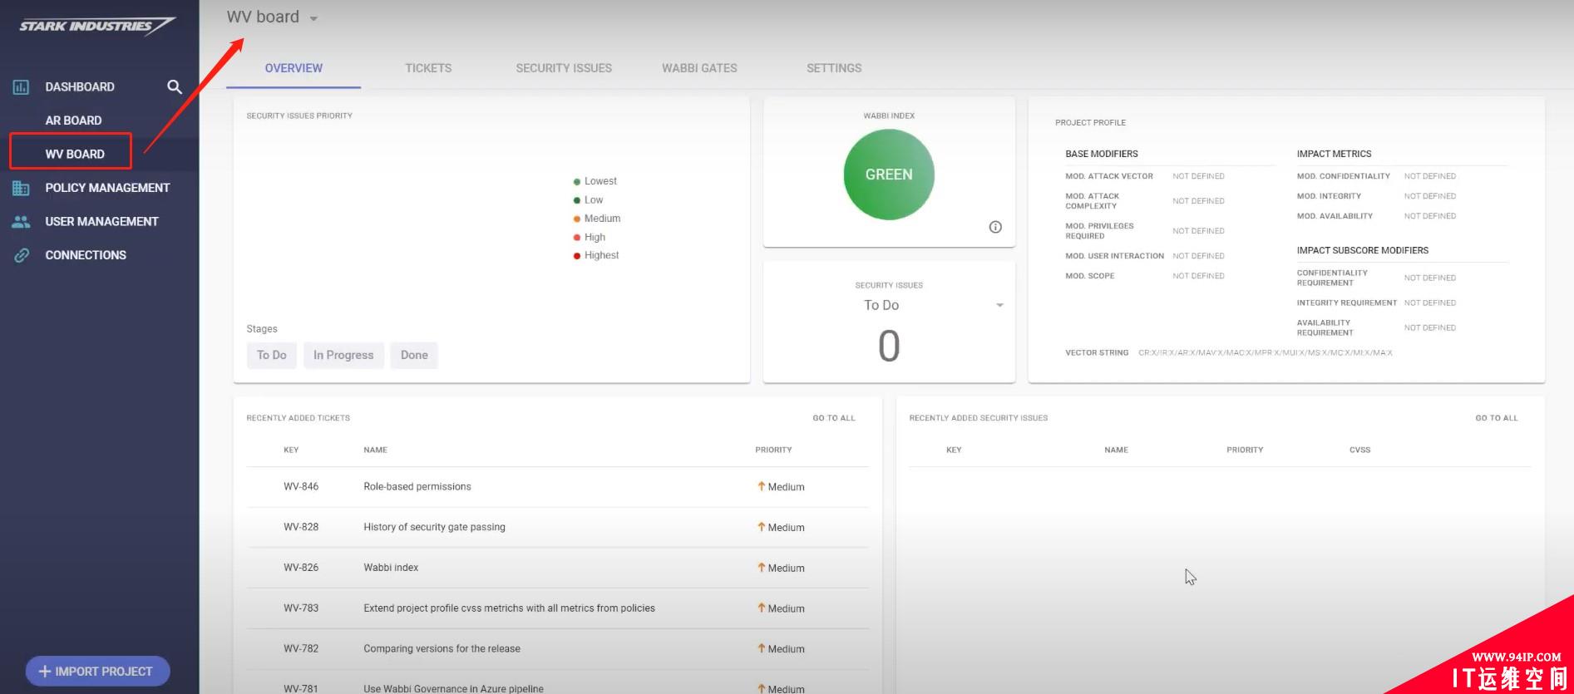Viewport: 1574px width, 694px height.
Task: Open the Wabbi Index info icon
Action: tap(995, 227)
